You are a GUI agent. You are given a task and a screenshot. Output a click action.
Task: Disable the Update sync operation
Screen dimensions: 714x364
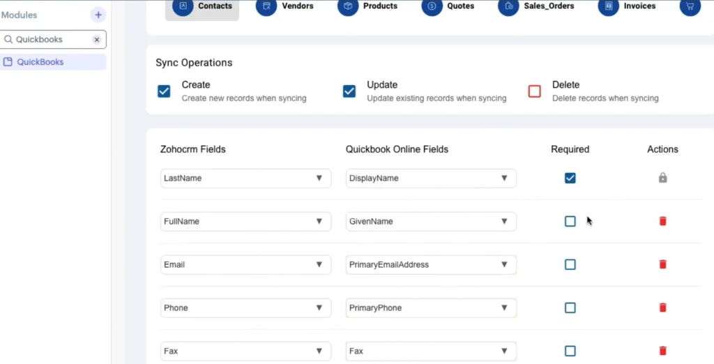click(349, 91)
